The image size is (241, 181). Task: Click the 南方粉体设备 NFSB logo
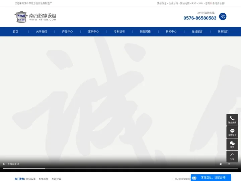35,16
